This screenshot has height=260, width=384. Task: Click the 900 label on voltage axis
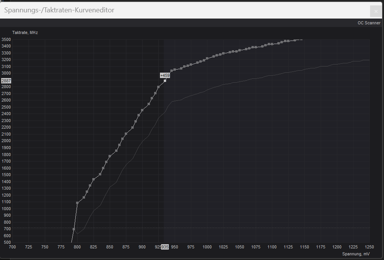point(142,247)
